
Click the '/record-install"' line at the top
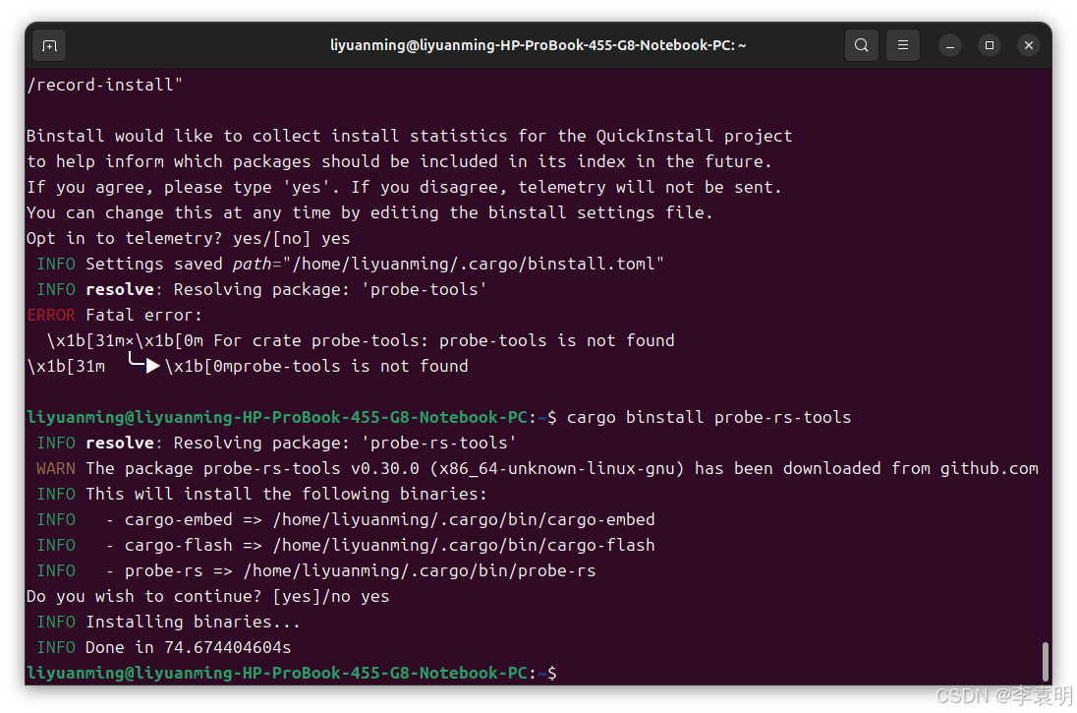(x=104, y=86)
